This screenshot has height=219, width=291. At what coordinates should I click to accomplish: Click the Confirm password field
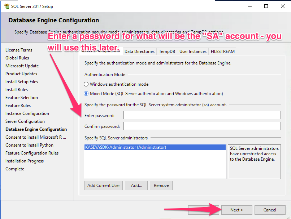[202, 126]
